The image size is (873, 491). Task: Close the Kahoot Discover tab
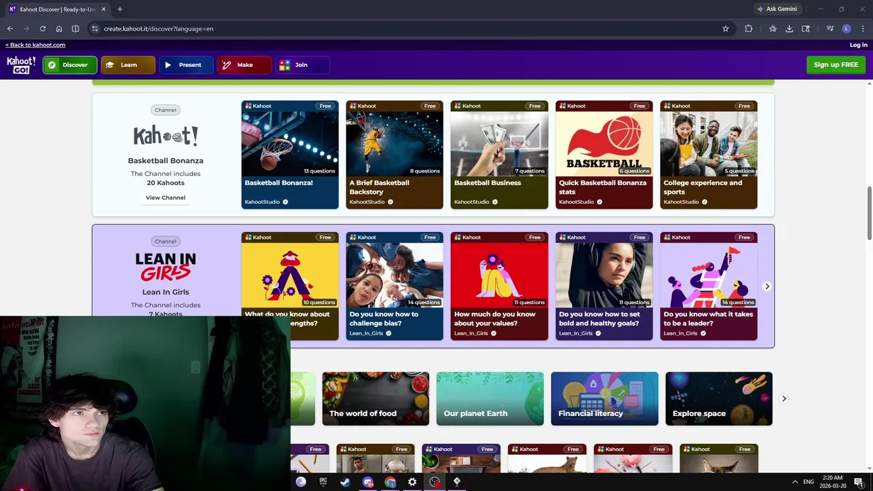(103, 9)
